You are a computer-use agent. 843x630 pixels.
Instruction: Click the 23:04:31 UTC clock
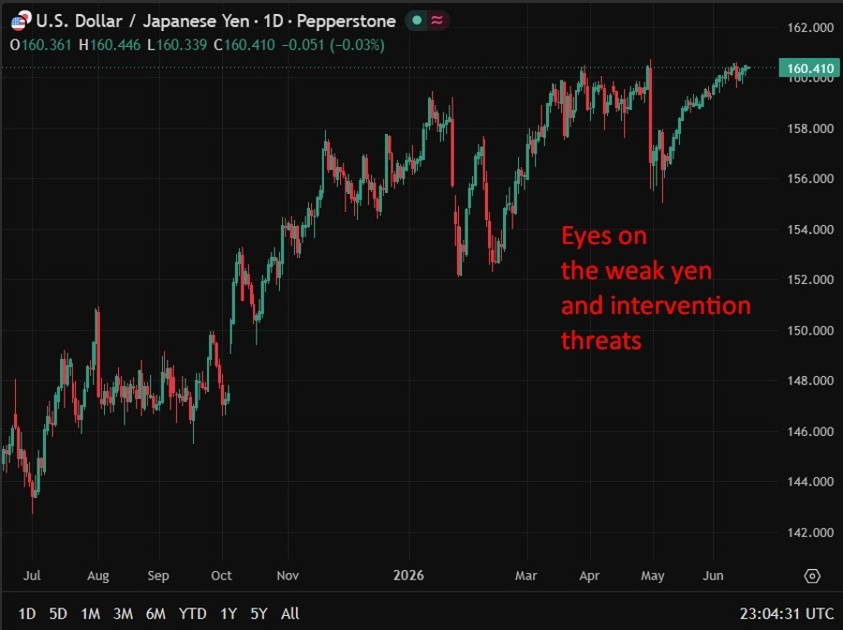(x=787, y=614)
